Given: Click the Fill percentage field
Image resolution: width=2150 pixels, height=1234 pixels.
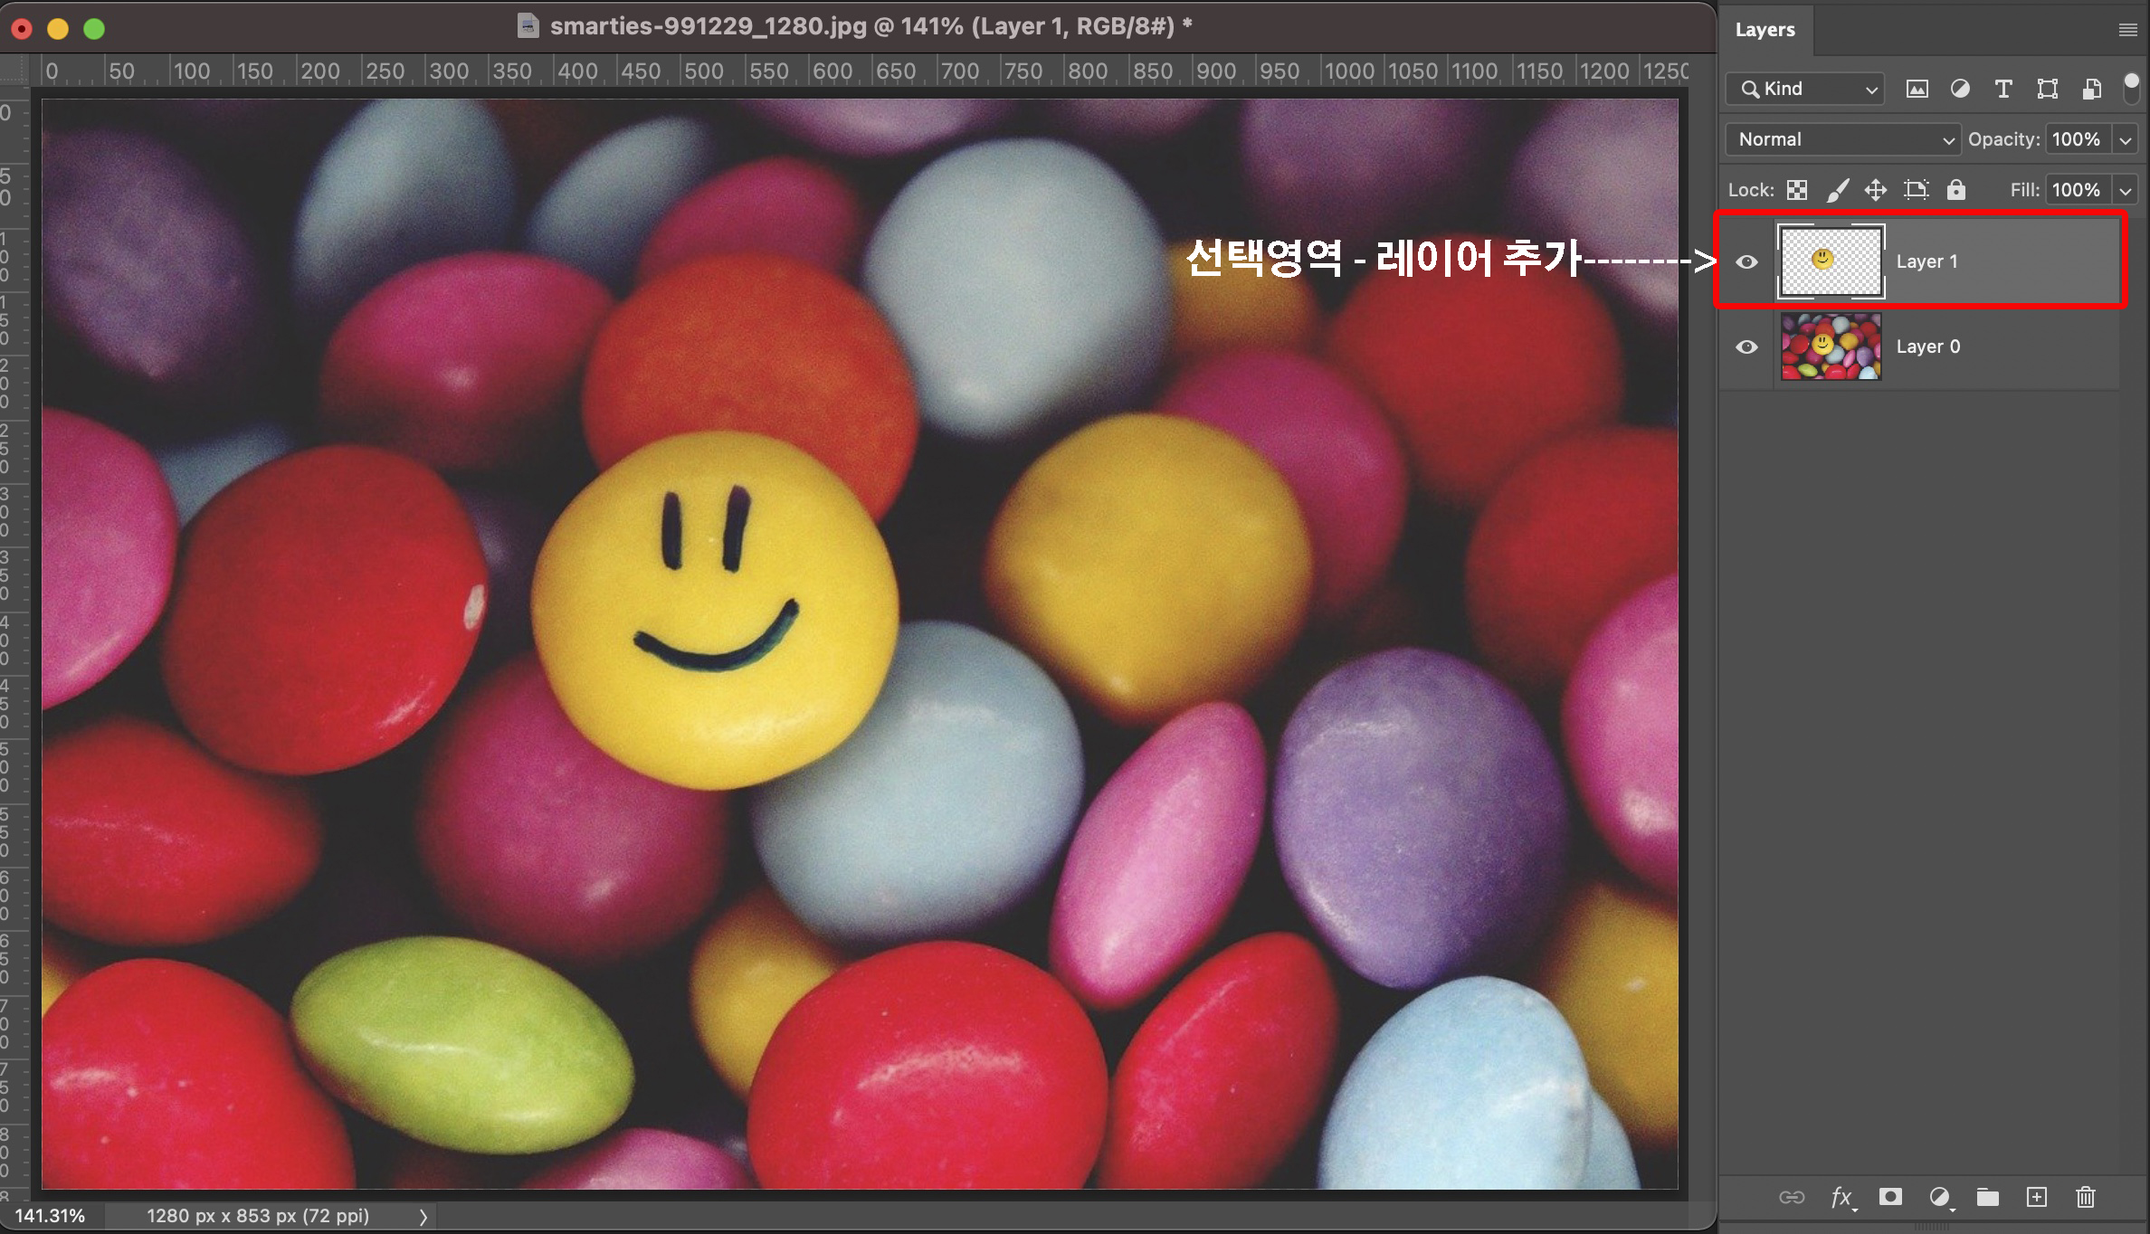Looking at the screenshot, I should (x=2077, y=190).
